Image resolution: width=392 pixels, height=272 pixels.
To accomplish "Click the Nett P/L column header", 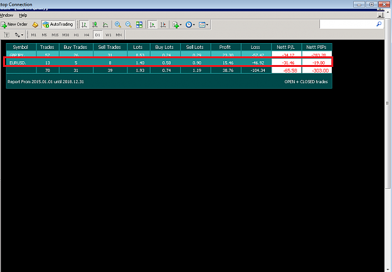I will [x=286, y=47].
